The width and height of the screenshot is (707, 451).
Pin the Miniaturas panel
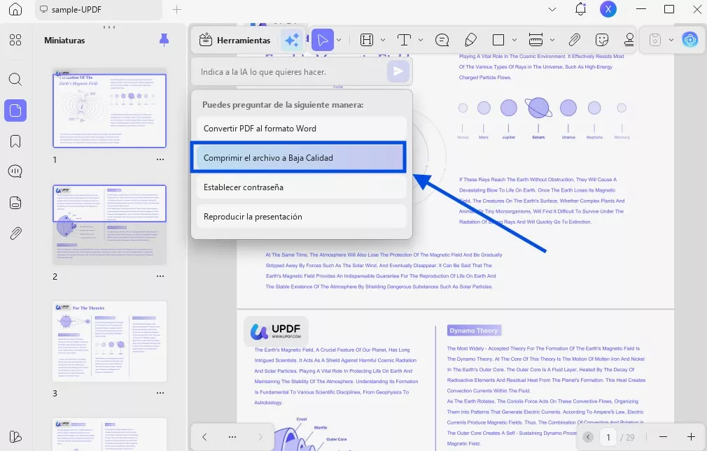coord(164,40)
